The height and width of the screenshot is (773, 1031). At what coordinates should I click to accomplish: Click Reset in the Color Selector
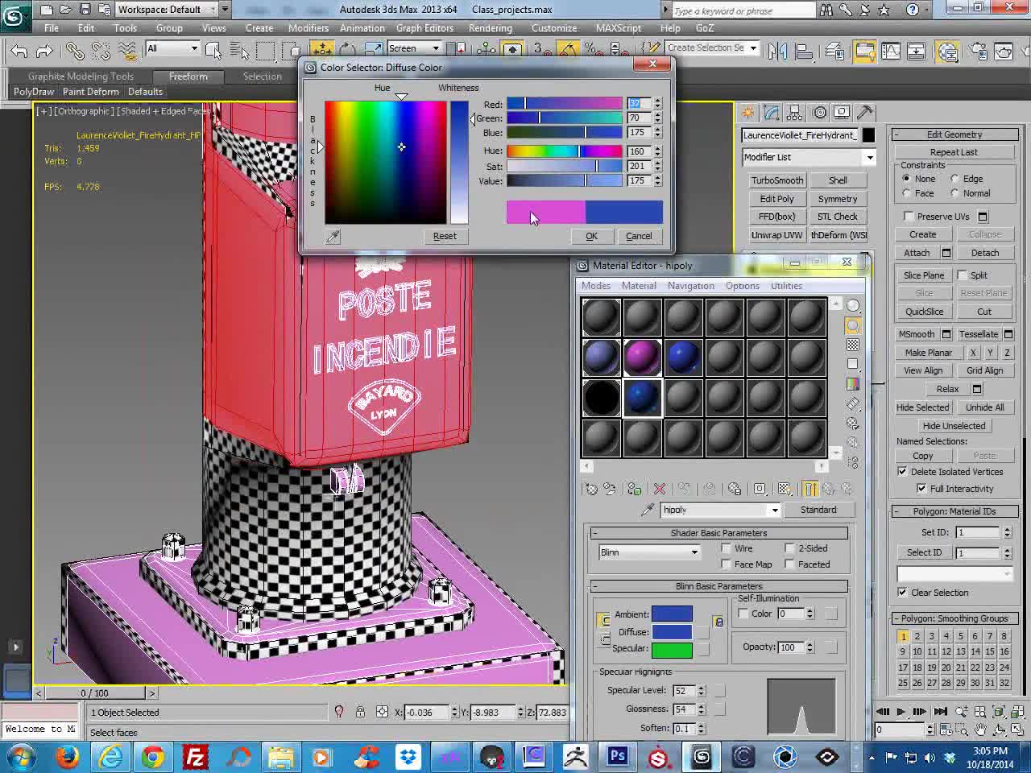tap(445, 236)
